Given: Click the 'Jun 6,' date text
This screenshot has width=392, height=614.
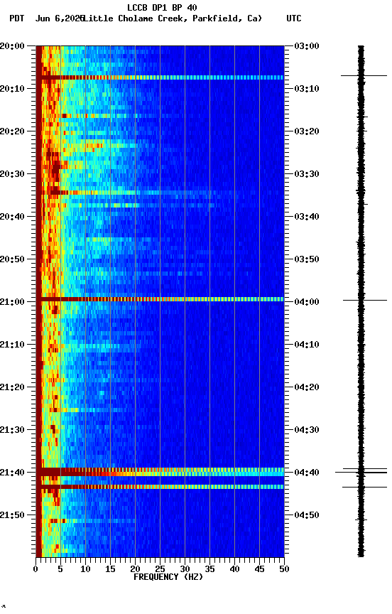Looking at the screenshot, I should pyautogui.click(x=48, y=18).
